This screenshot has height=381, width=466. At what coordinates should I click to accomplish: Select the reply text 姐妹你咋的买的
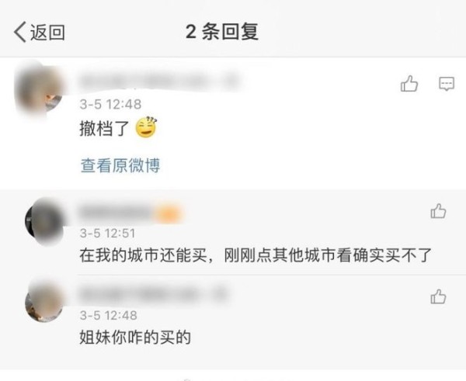(135, 338)
